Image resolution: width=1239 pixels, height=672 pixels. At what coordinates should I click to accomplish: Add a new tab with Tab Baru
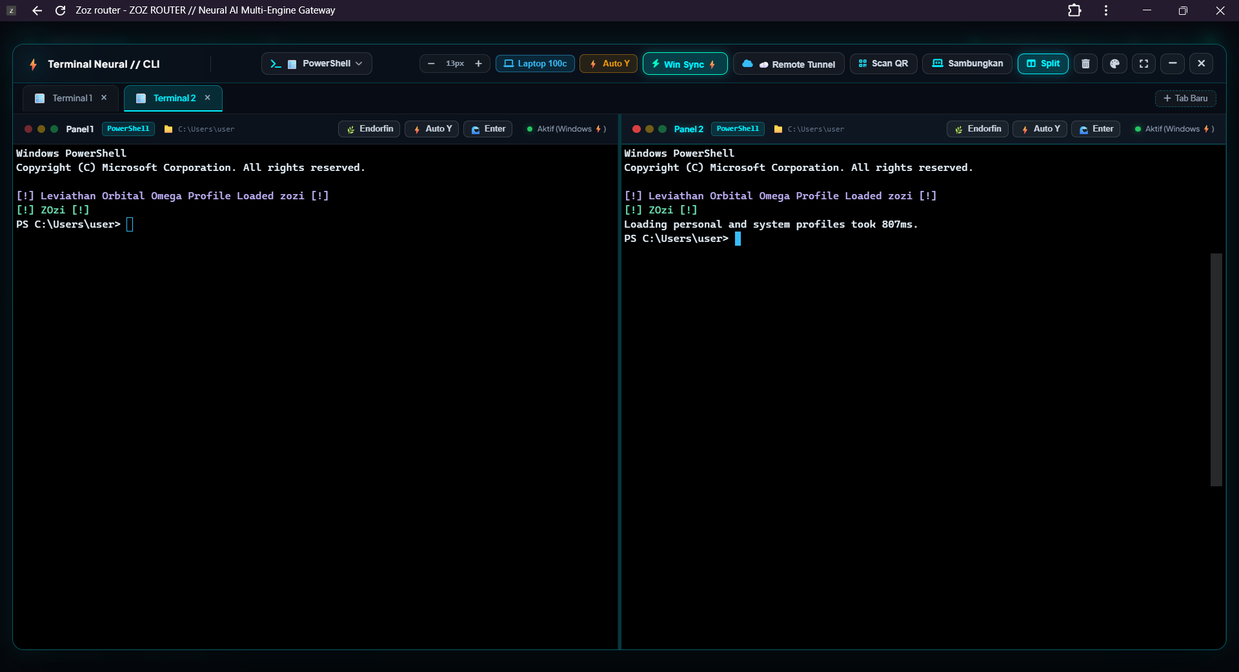tap(1185, 98)
